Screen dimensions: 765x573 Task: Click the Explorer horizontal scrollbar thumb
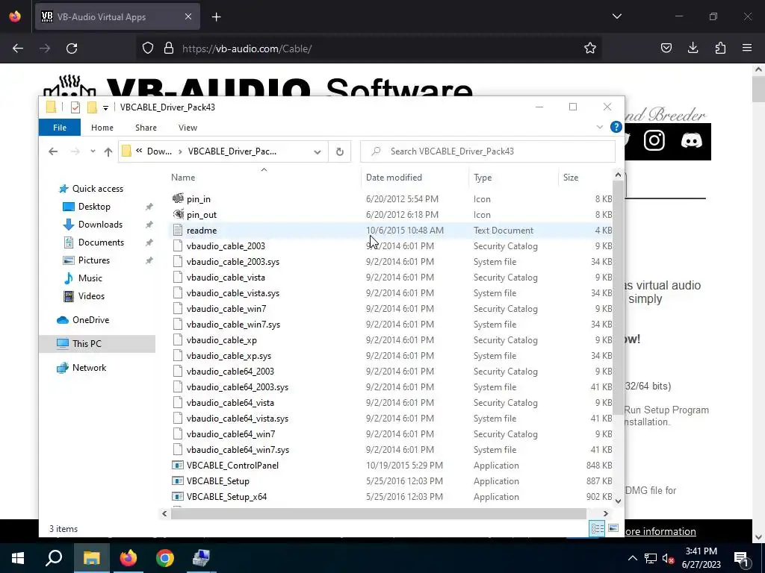tap(379, 513)
